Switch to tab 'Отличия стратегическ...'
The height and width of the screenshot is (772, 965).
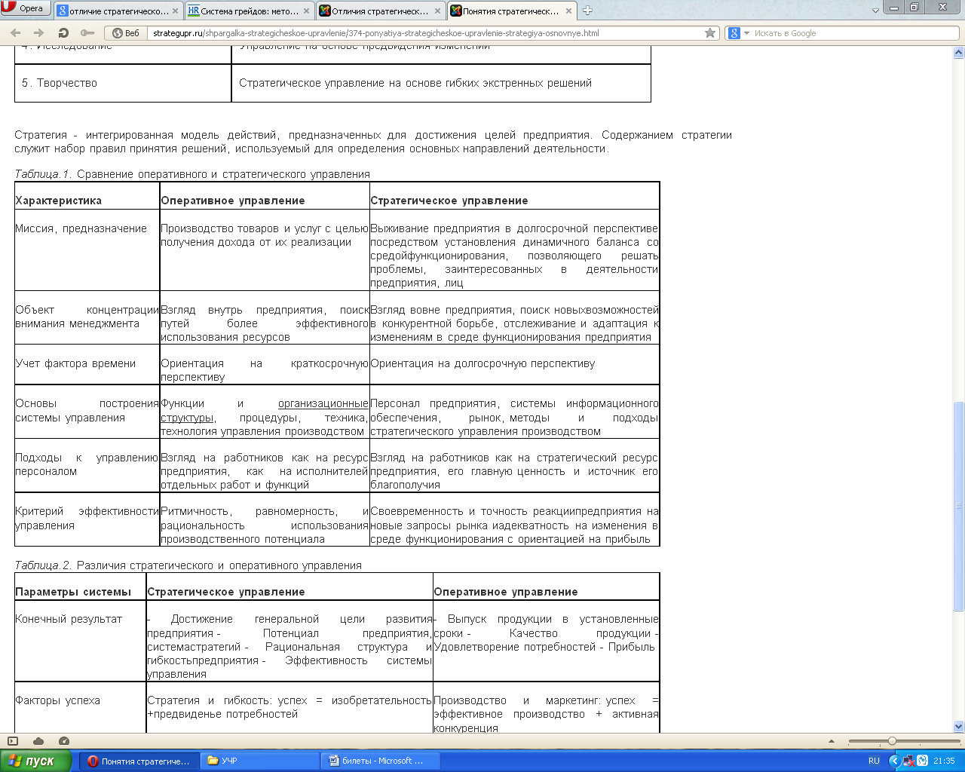pyautogui.click(x=381, y=11)
